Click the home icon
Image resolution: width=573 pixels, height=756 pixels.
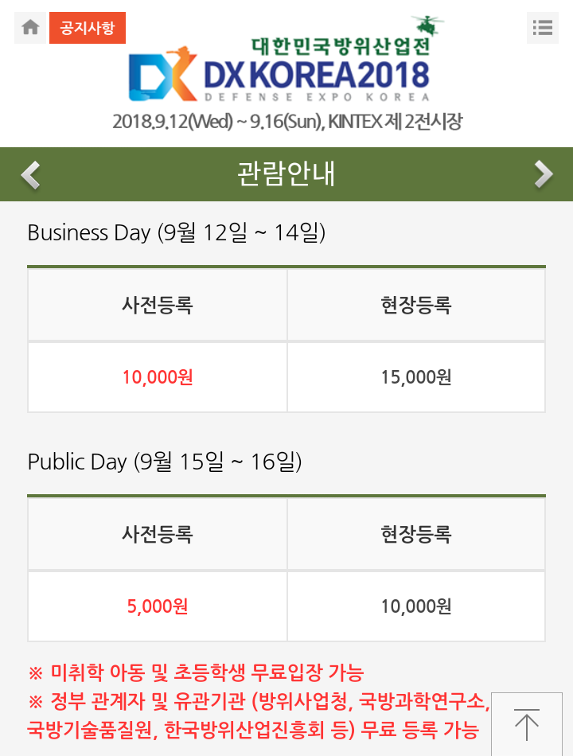pos(30,28)
